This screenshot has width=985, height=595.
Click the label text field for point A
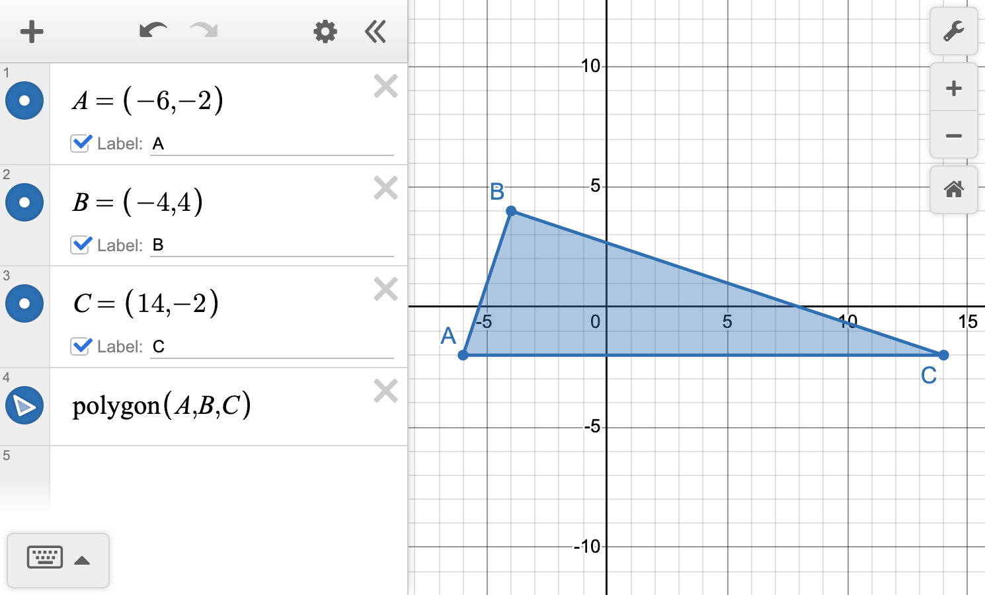coord(271,143)
